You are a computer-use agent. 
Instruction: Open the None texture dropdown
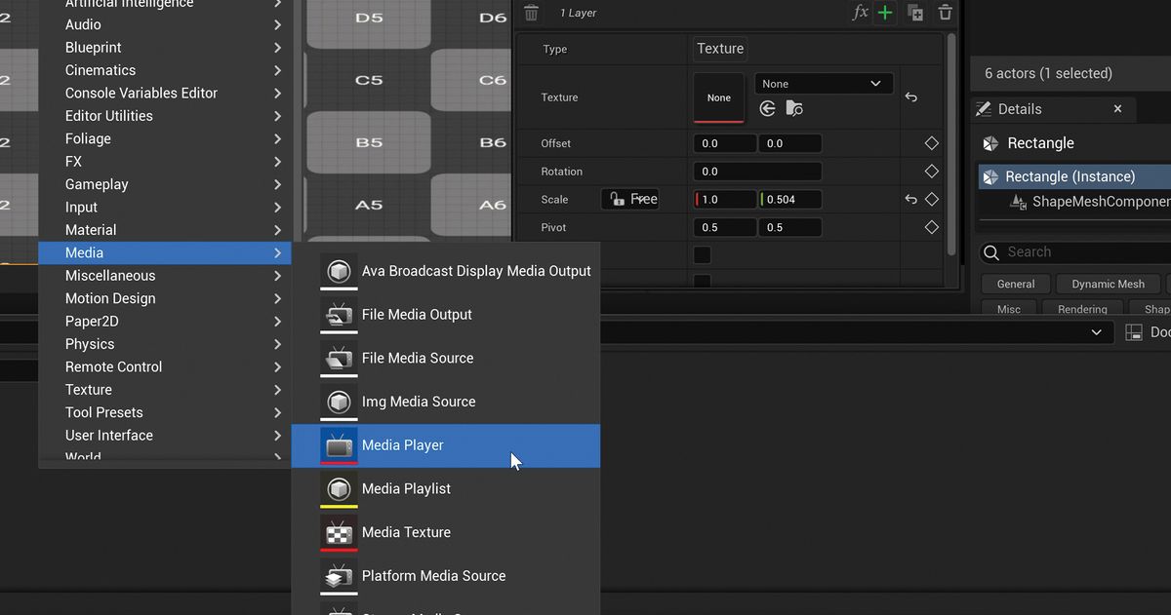coord(823,83)
